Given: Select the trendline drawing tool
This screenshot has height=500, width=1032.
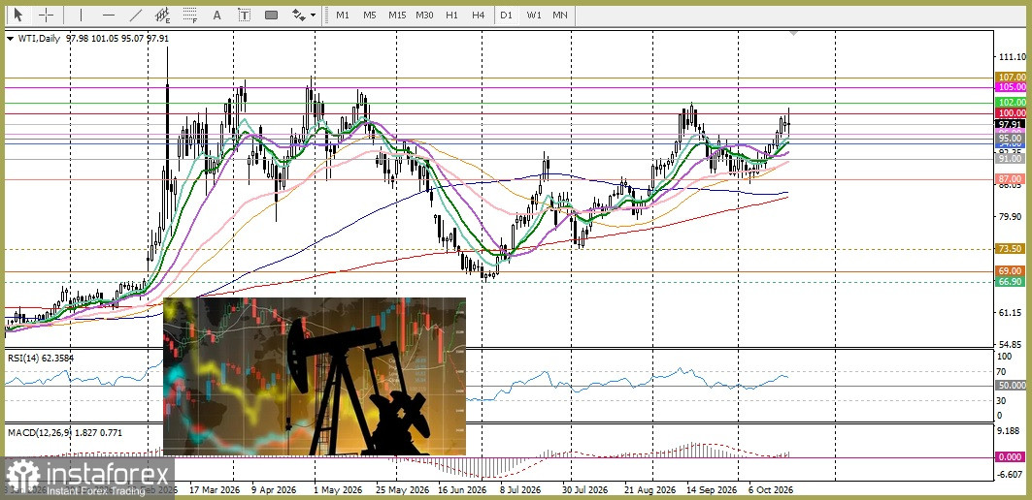Looking at the screenshot, I should click(136, 15).
